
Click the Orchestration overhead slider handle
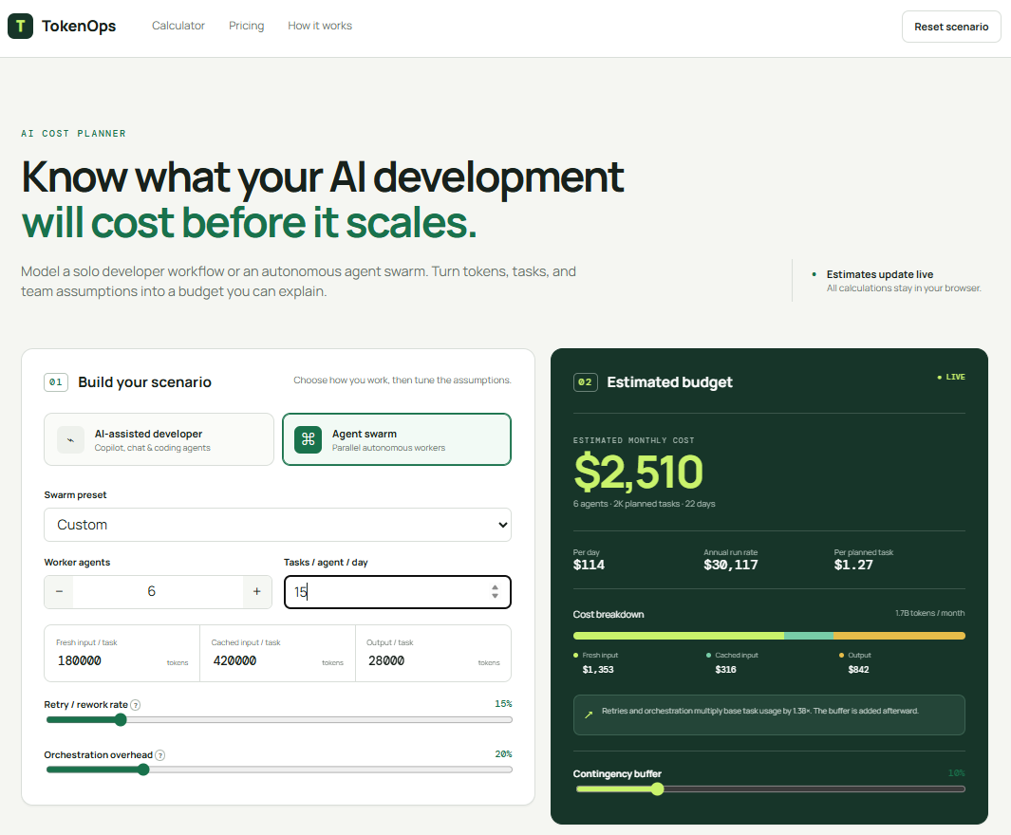coord(143,770)
